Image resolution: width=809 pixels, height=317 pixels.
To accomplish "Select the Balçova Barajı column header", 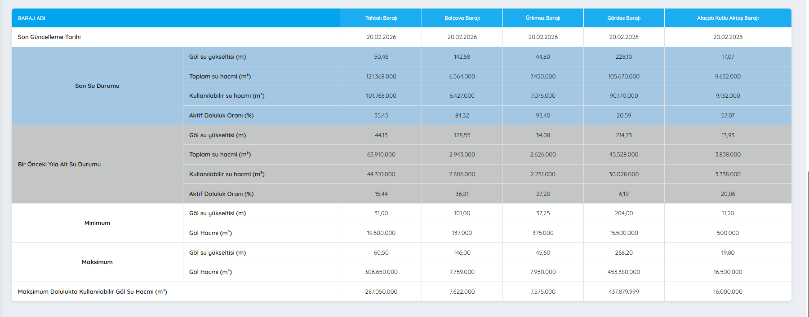I will tap(462, 18).
